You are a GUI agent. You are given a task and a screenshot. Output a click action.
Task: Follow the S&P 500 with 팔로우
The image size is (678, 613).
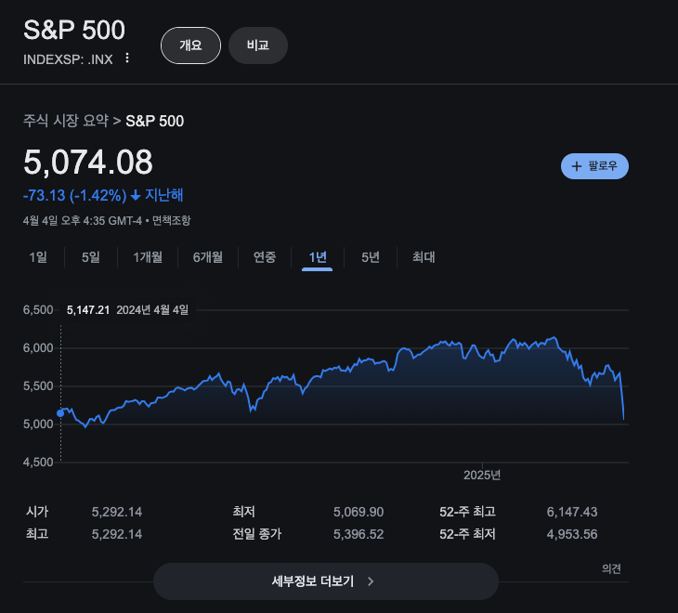coord(595,166)
